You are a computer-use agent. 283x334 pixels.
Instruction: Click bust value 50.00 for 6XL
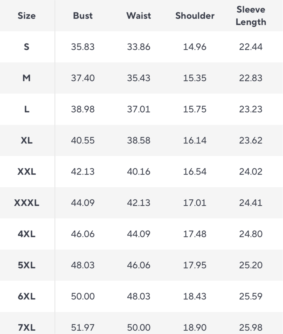pos(83,296)
